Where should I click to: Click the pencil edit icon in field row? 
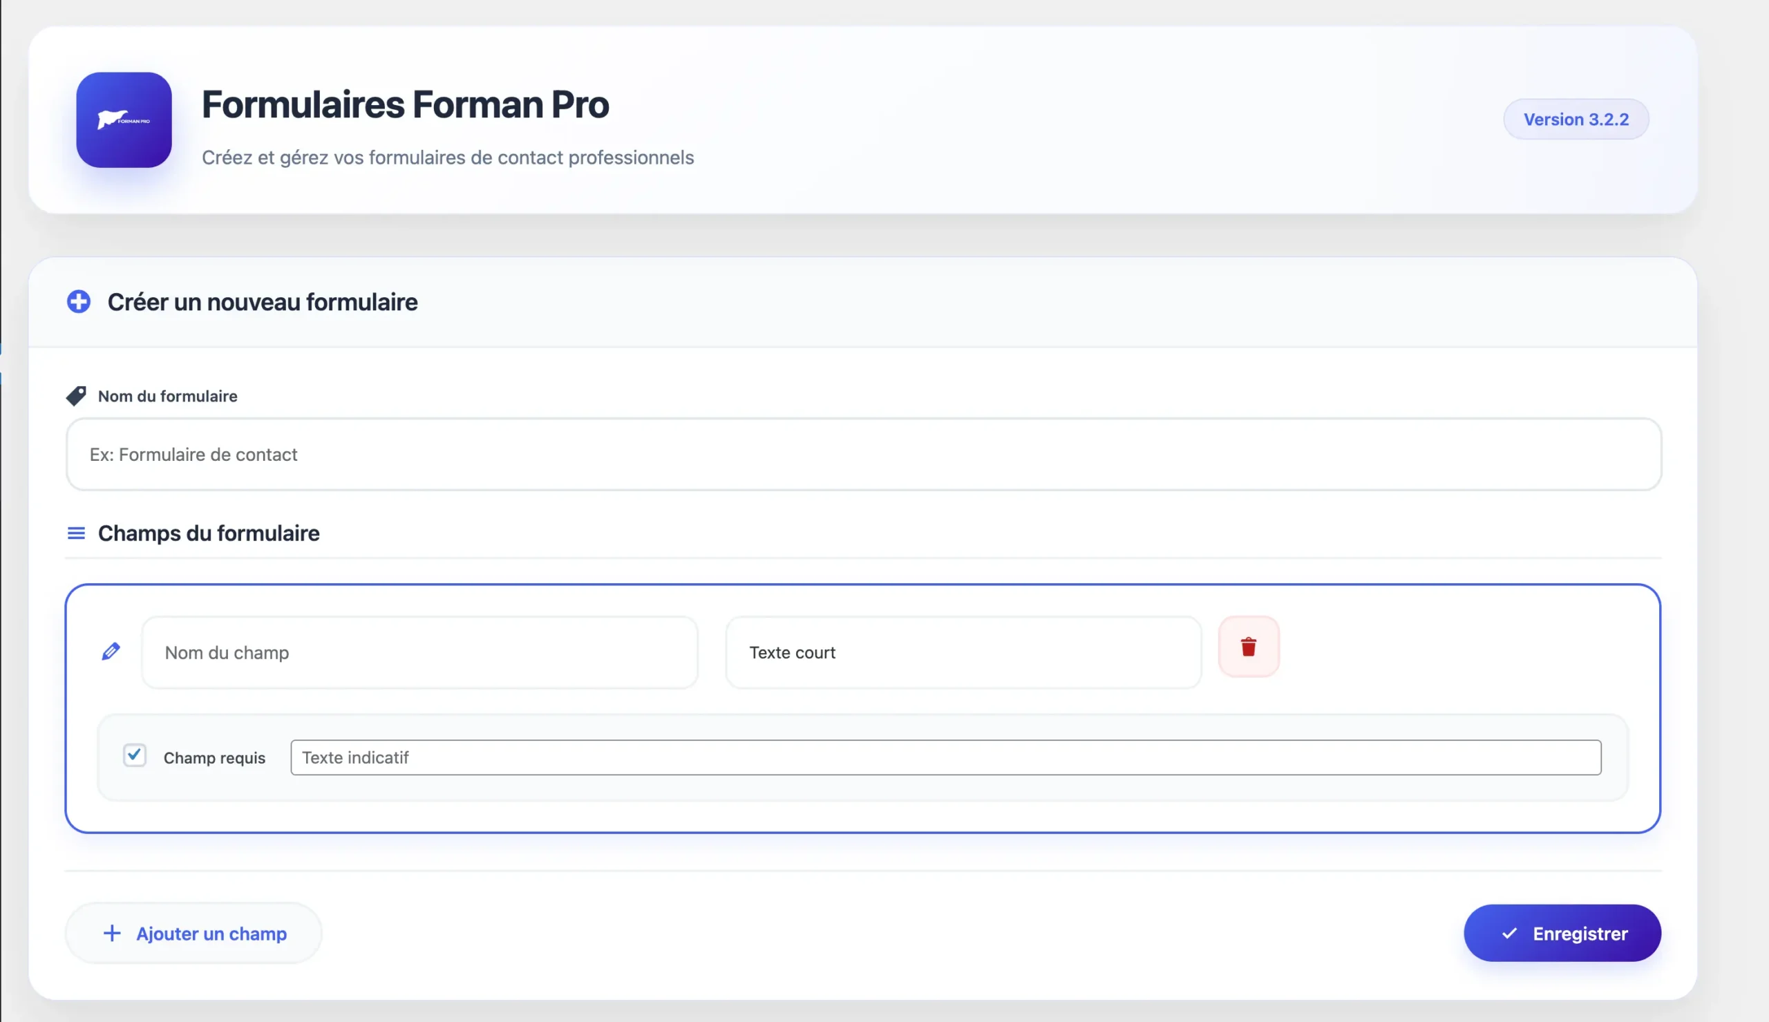pyautogui.click(x=111, y=652)
